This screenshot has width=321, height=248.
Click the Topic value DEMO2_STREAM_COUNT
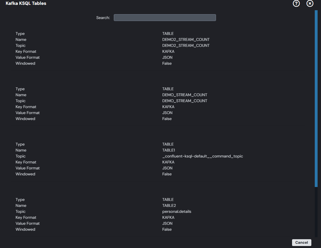point(186,45)
